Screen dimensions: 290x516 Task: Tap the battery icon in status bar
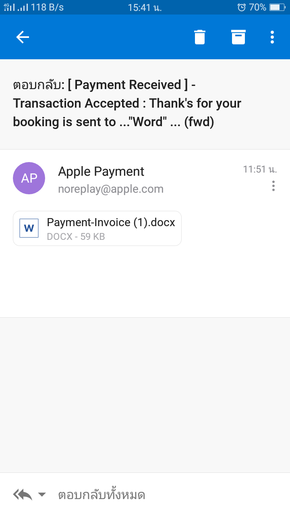pyautogui.click(x=277, y=7)
